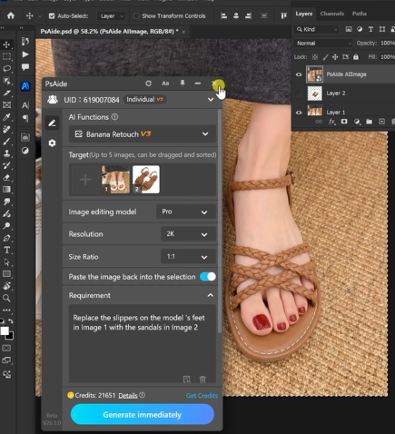Select the Lasso tool
The width and height of the screenshot is (395, 434).
pos(6,68)
